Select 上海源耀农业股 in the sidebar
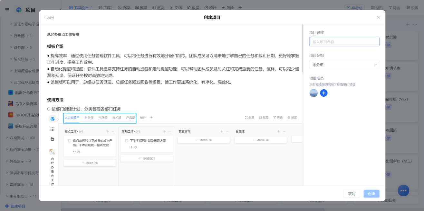Screen dimensions: 424x211 click(26, 71)
